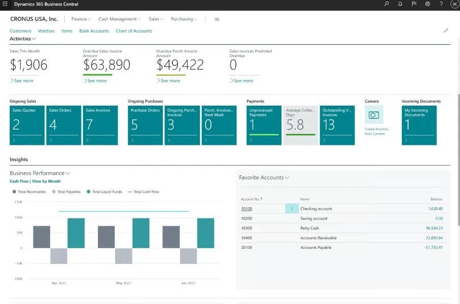Click See more under Sales This Month

pyautogui.click(x=22, y=80)
